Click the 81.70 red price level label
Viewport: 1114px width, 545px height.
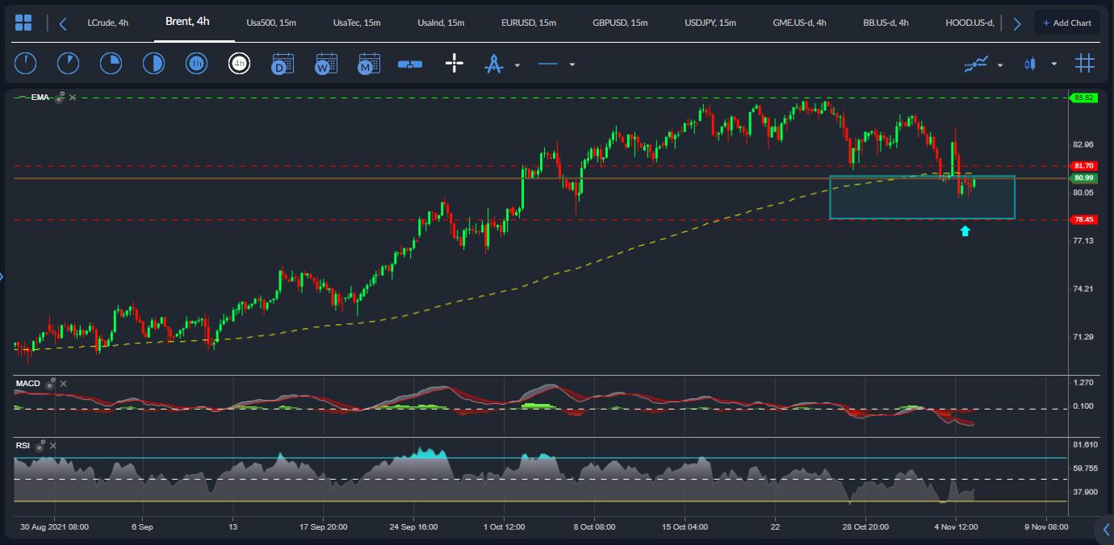tap(1083, 165)
